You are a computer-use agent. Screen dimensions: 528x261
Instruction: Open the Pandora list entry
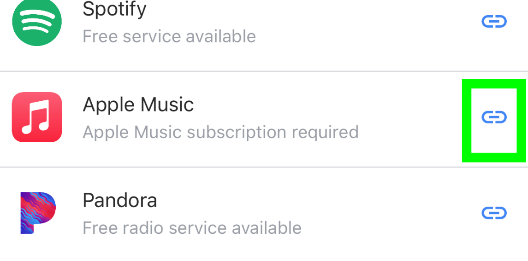(x=264, y=214)
